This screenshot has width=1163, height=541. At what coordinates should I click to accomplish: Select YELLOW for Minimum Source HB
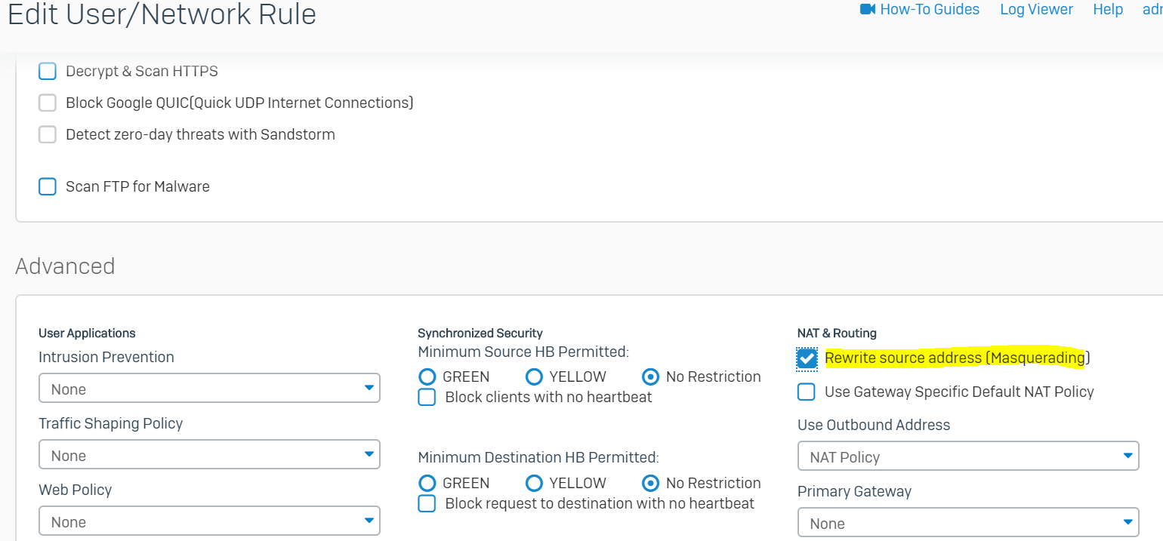(x=534, y=377)
